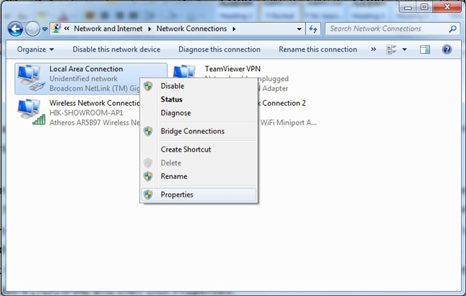Toggle the preview pane icon
This screenshot has height=296, width=466.
coord(425,49)
